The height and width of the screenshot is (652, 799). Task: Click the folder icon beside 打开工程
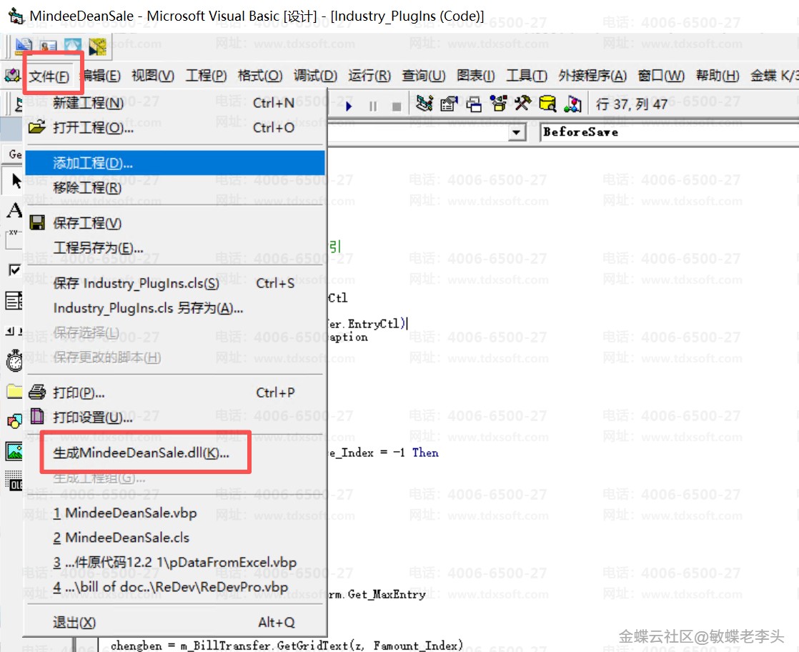click(x=36, y=127)
